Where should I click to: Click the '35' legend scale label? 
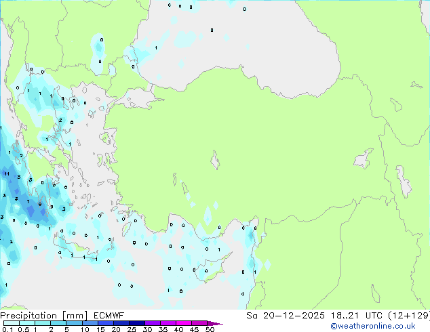click(163, 329)
